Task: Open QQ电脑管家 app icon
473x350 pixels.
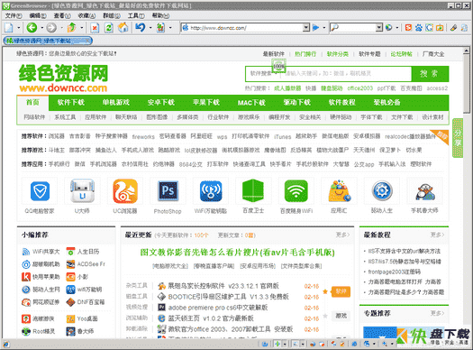Action: pyautogui.click(x=40, y=191)
